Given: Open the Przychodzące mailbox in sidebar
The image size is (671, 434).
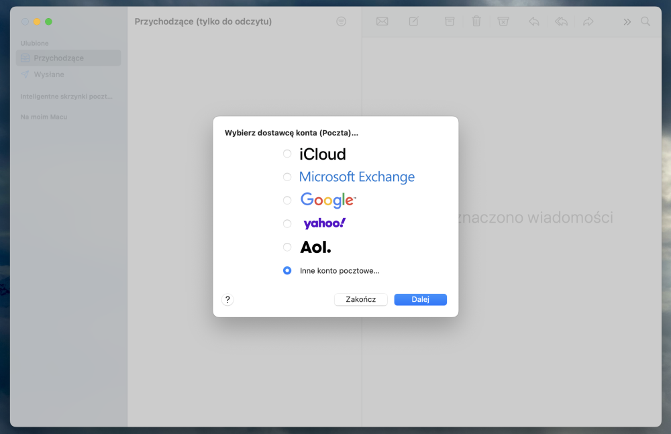Looking at the screenshot, I should (68, 58).
